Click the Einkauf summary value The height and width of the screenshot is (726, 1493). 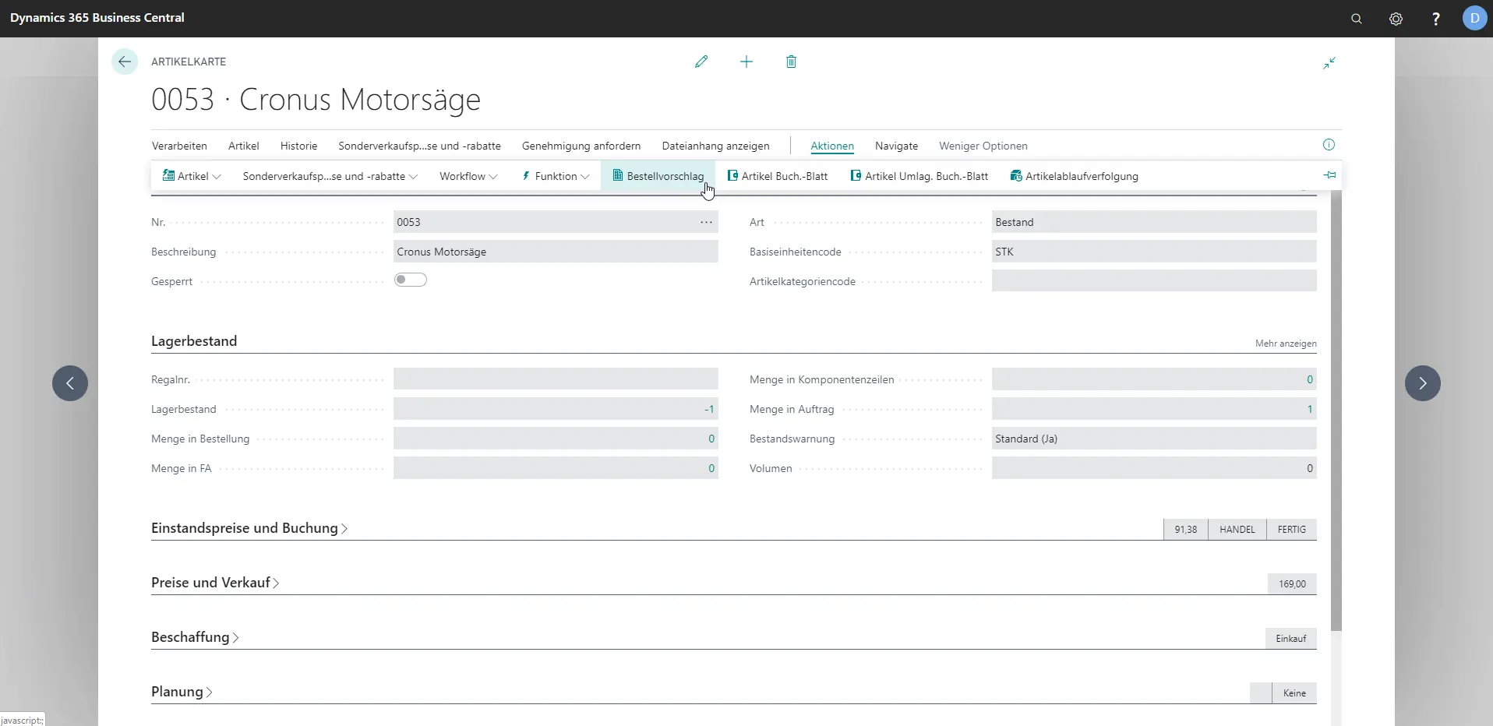(x=1291, y=639)
